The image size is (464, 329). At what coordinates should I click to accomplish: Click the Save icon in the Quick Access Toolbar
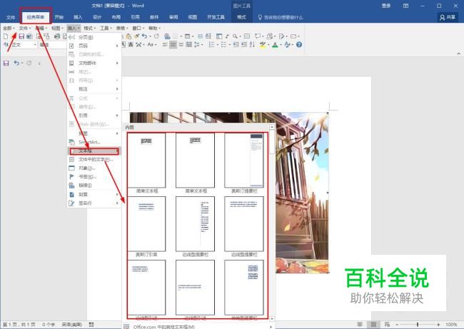coord(6,63)
